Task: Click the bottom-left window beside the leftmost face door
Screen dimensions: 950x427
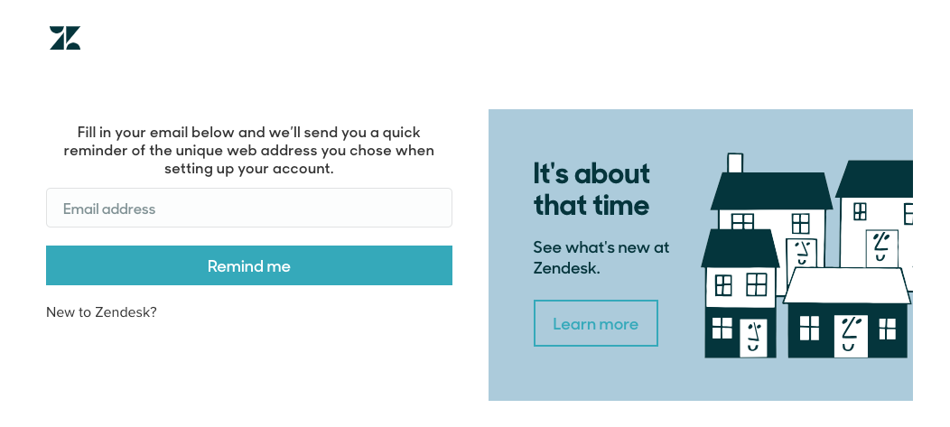Action: [x=722, y=327]
